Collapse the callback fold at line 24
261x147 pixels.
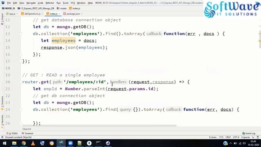coord(21,109)
